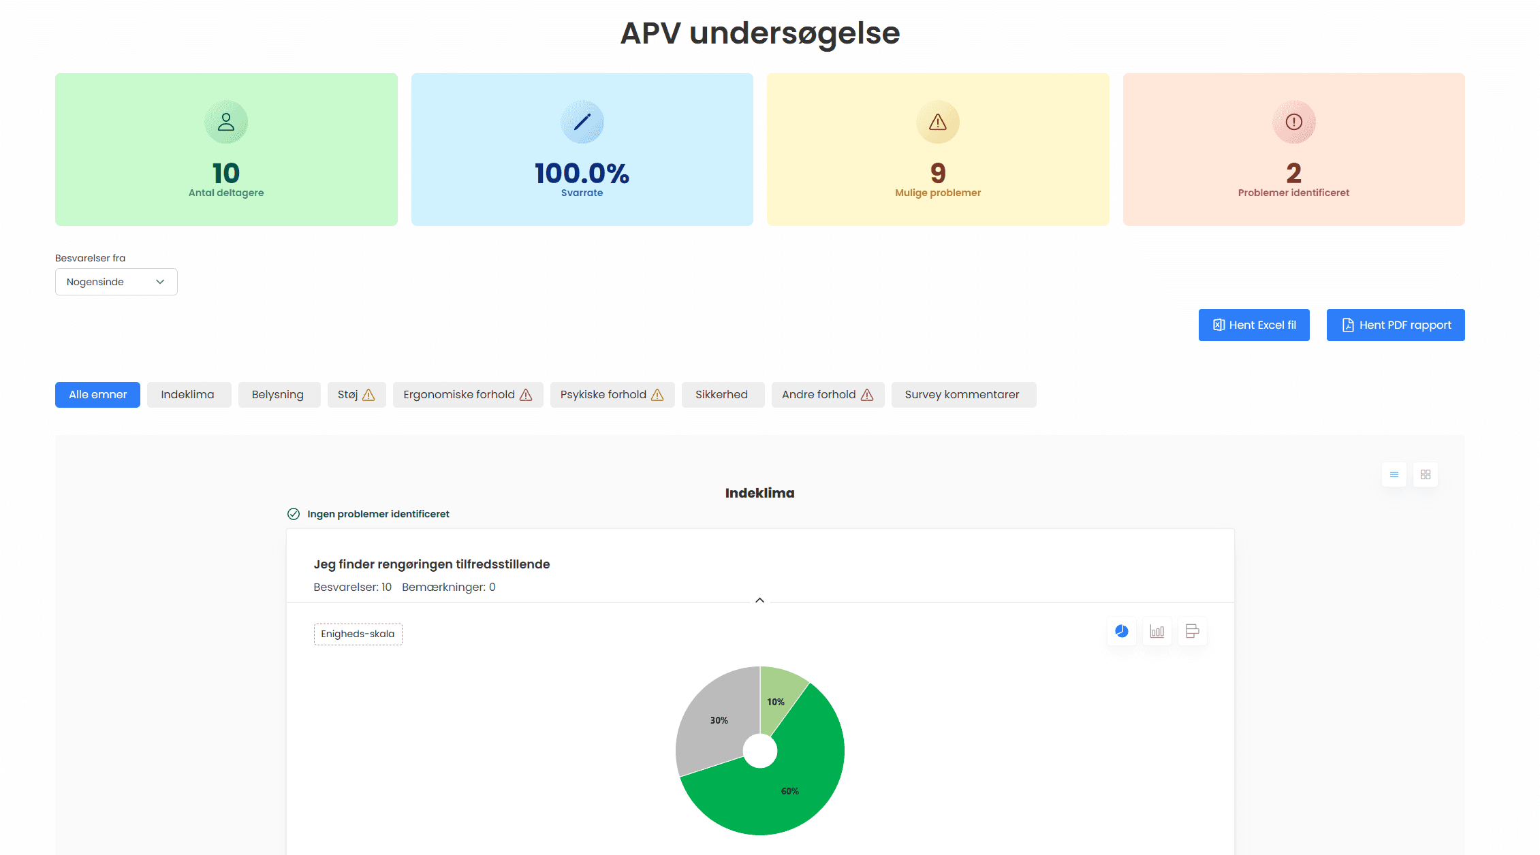Click 'Jeg finder rengøringen tilfredsstillende' heading
The height and width of the screenshot is (855, 1540).
pos(431,564)
